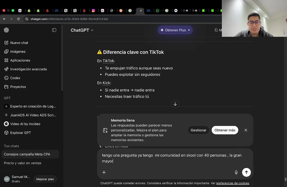
Task: Click Video AI by invideo icon
Action: 6,124
